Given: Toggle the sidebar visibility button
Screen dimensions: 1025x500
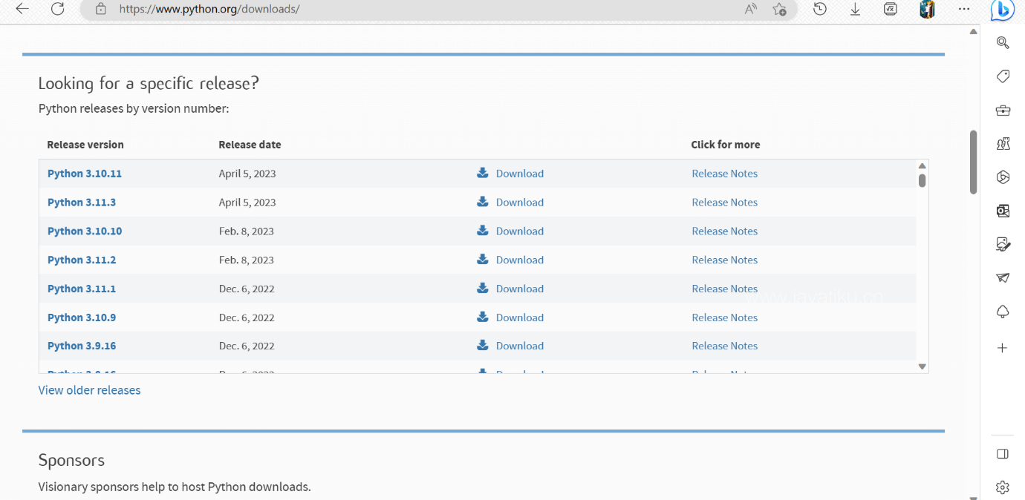Looking at the screenshot, I should [1003, 454].
